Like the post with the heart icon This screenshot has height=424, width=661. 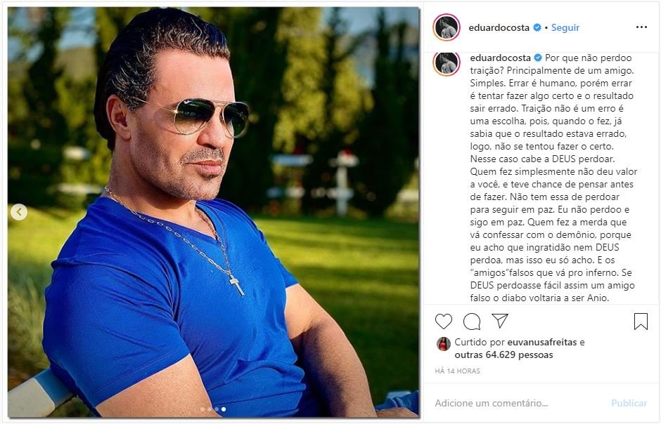444,322
